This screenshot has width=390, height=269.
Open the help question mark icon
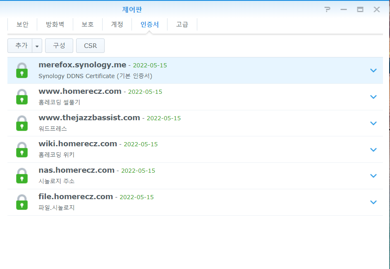[327, 10]
